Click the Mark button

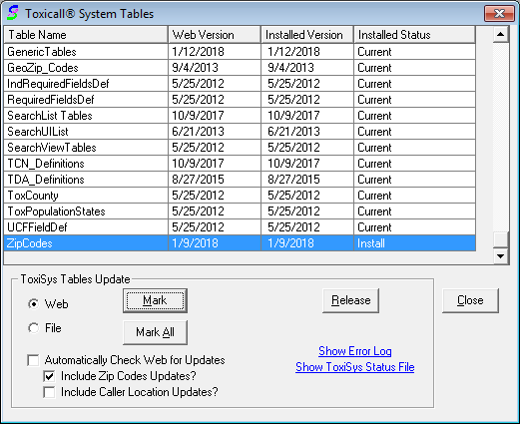pyautogui.click(x=155, y=300)
